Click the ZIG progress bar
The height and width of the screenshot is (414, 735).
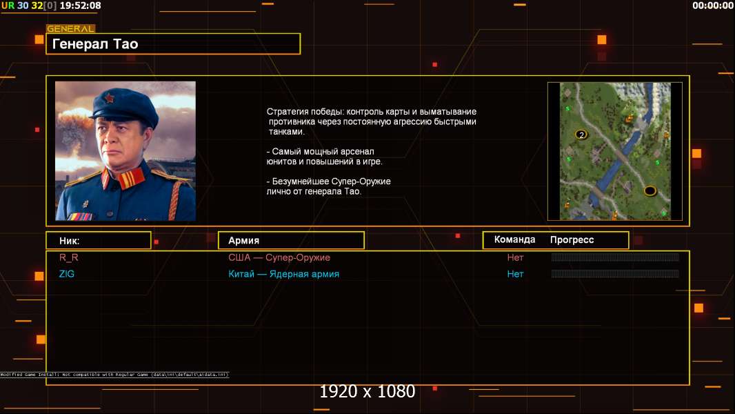615,274
